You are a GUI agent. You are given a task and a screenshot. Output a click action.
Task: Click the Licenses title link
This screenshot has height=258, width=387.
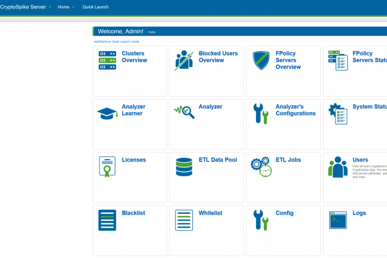(x=134, y=160)
